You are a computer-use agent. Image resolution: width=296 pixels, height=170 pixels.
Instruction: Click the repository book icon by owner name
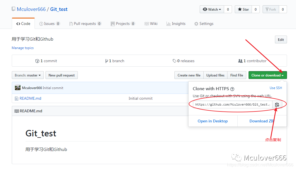(13, 9)
